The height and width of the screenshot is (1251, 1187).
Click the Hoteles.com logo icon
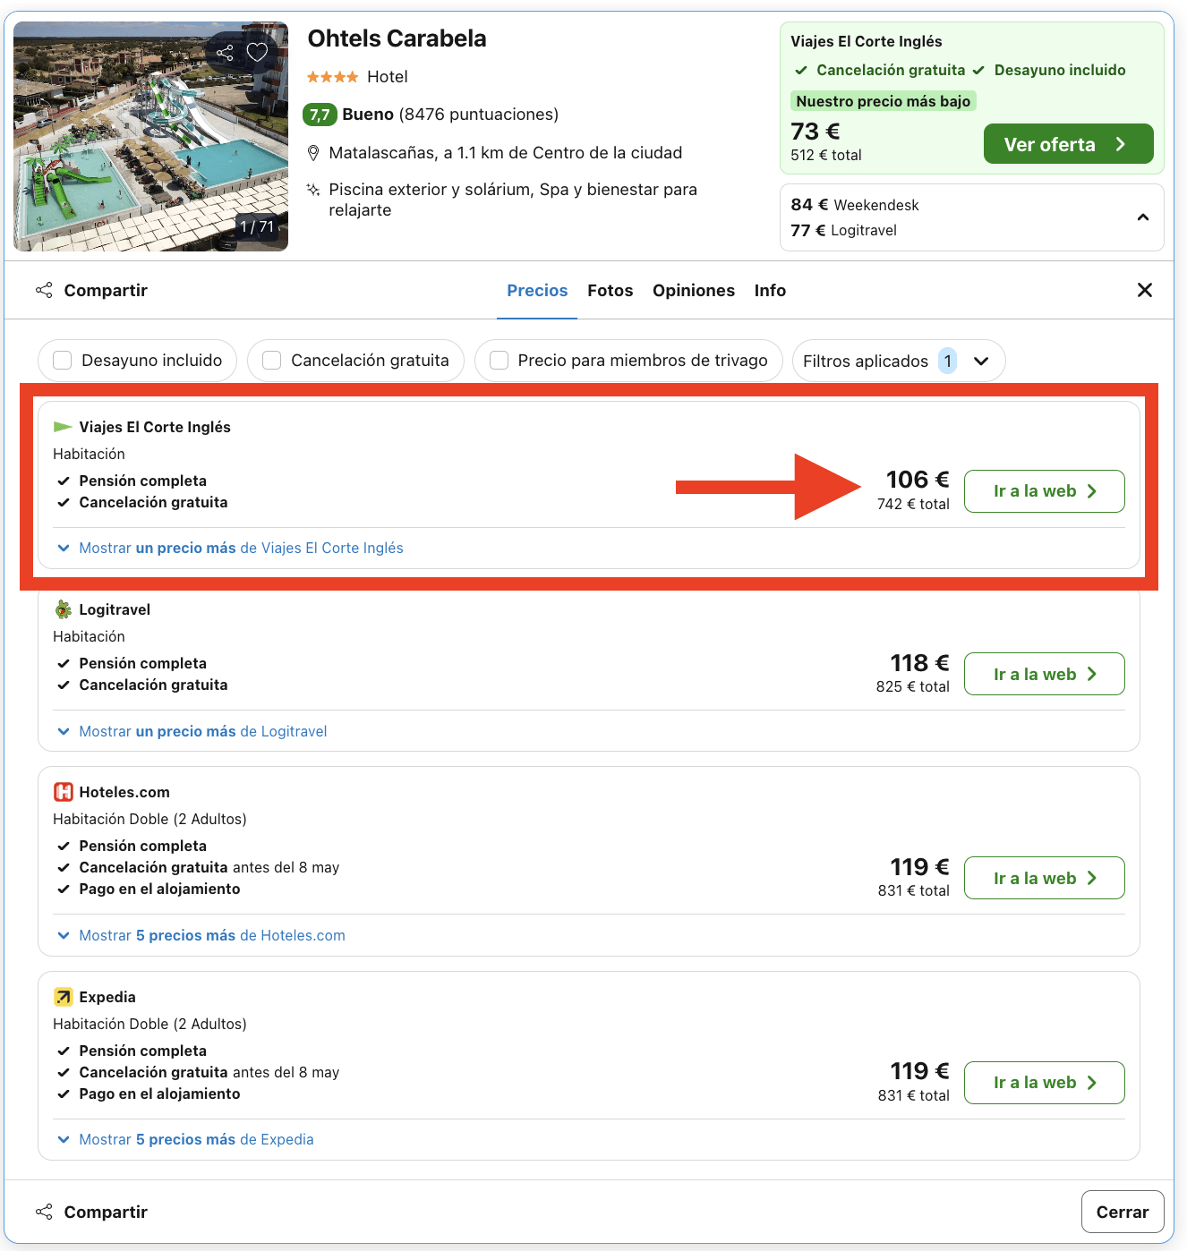coord(63,791)
